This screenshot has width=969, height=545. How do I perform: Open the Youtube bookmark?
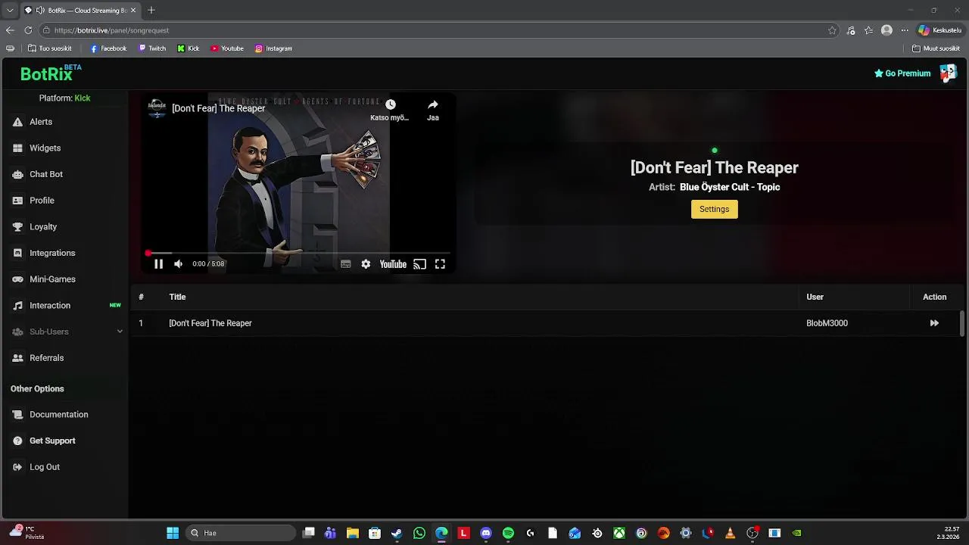(x=227, y=48)
